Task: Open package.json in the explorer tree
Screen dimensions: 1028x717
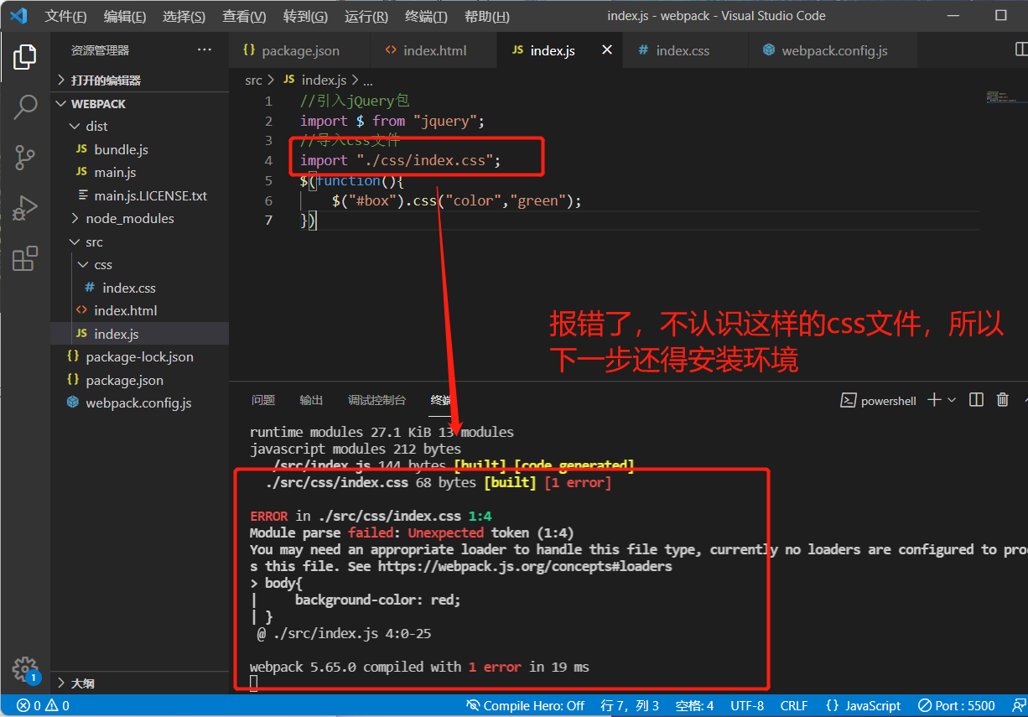Action: [139, 380]
